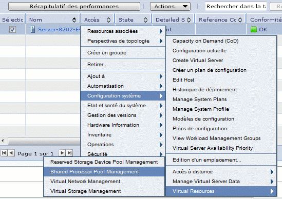Uncheck the Server-8202 row checkbox

point(12,29)
